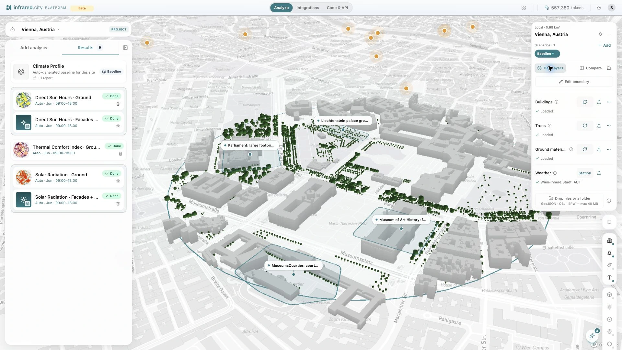
Task: Click the Weather Station button
Action: point(585,173)
